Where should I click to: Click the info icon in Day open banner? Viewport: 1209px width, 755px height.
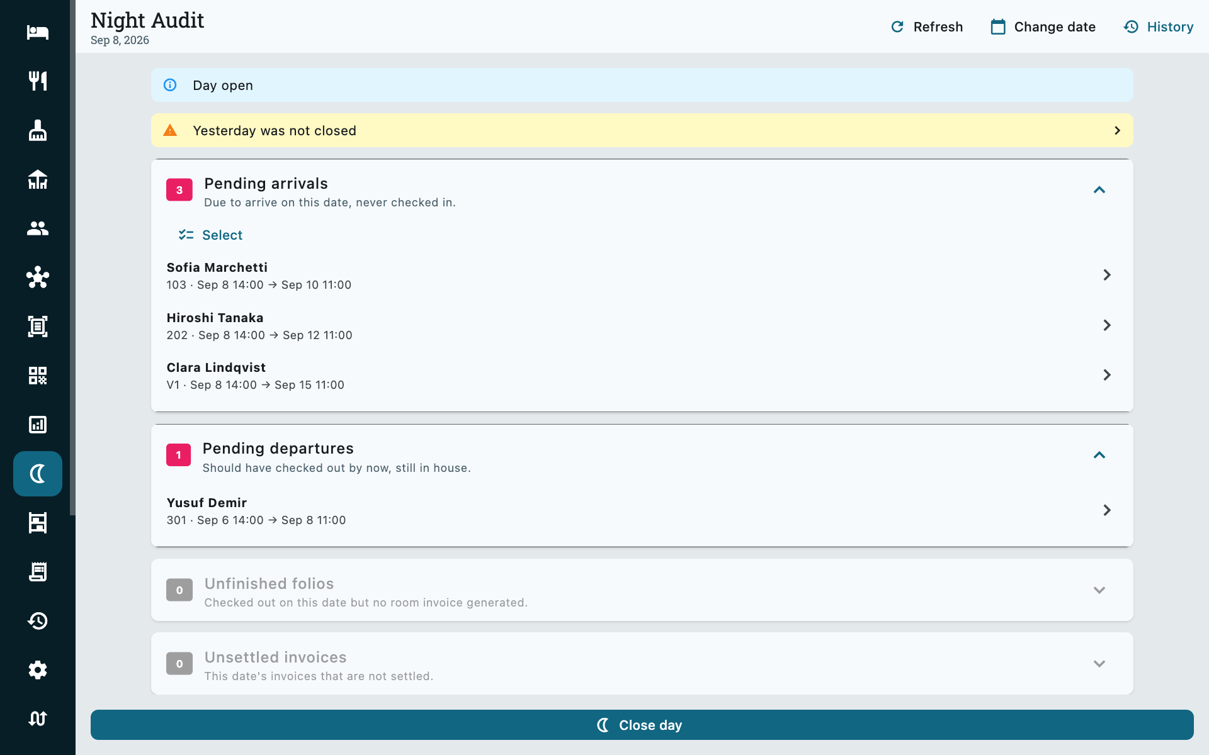pos(170,85)
